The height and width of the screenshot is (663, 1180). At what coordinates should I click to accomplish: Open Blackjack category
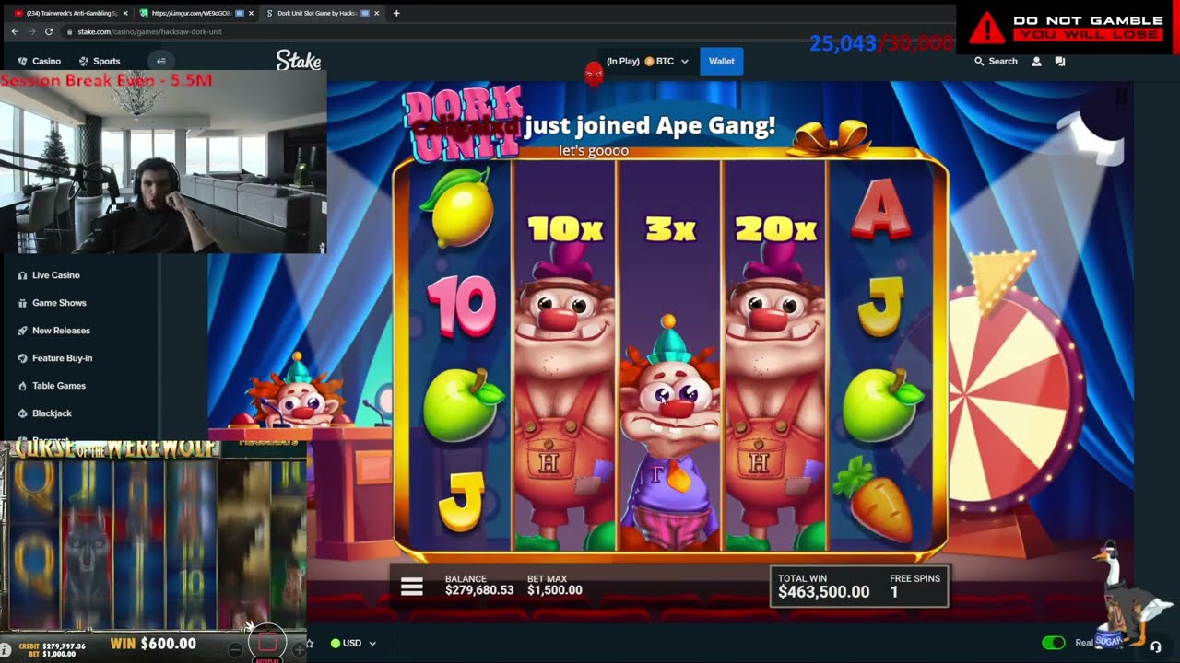[52, 413]
